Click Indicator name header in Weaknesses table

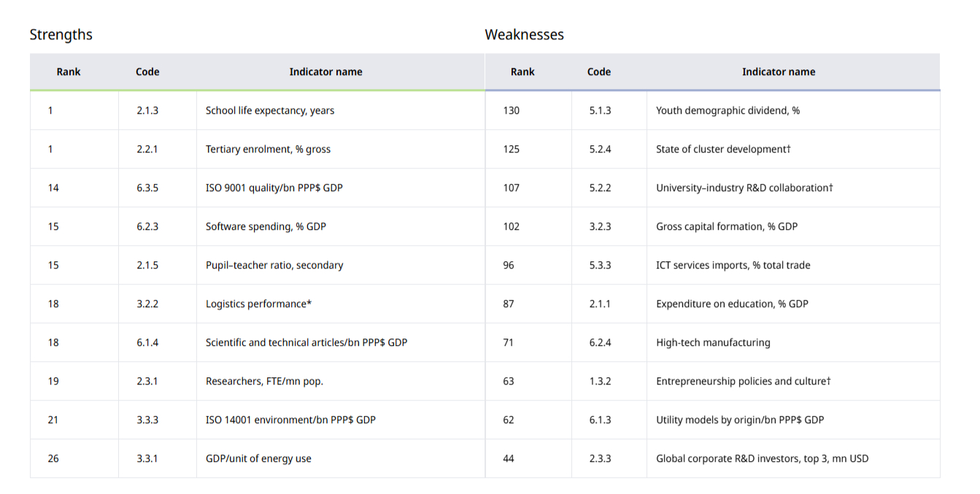(x=779, y=72)
